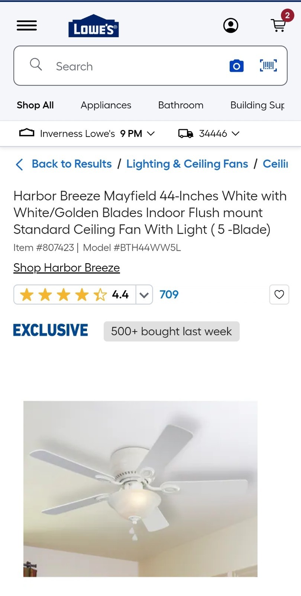Open the account profile icon
Image resolution: width=301 pixels, height=596 pixels.
point(231,26)
